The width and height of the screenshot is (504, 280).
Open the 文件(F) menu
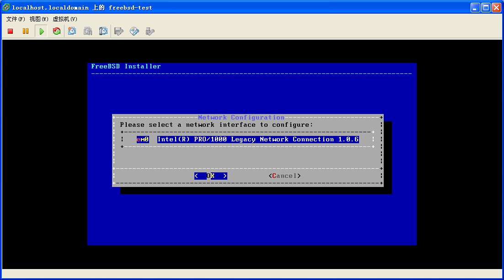(x=16, y=19)
